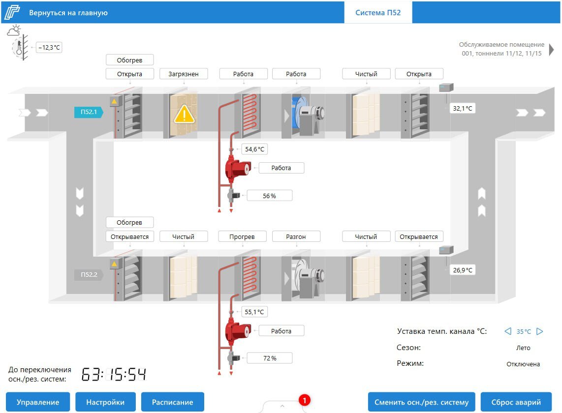Viewport: 562px width, 413px height.
Task: Click the company logo in header
Action: [x=12, y=13]
